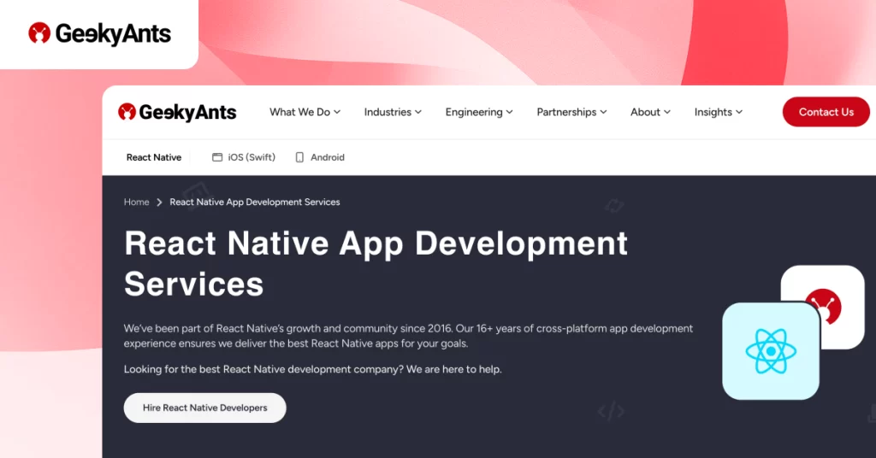Screen dimensions: 876x458
Task: Click the breadcrumb arrow after Home
Action: point(159,202)
